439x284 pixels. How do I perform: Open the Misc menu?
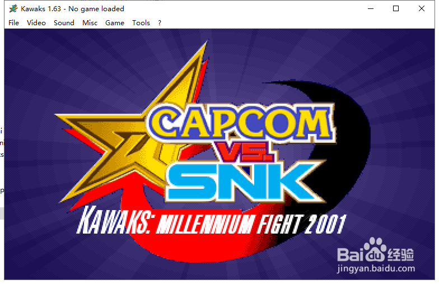point(90,22)
